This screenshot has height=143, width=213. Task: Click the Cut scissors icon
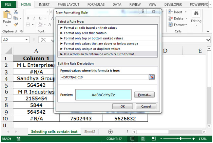point(16,12)
